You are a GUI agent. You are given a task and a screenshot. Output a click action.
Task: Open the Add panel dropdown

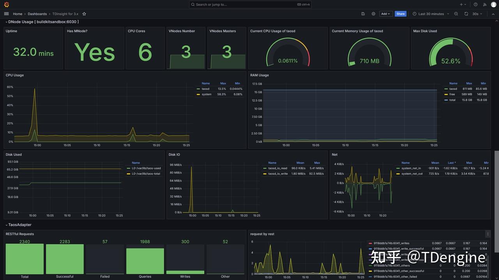click(x=386, y=14)
